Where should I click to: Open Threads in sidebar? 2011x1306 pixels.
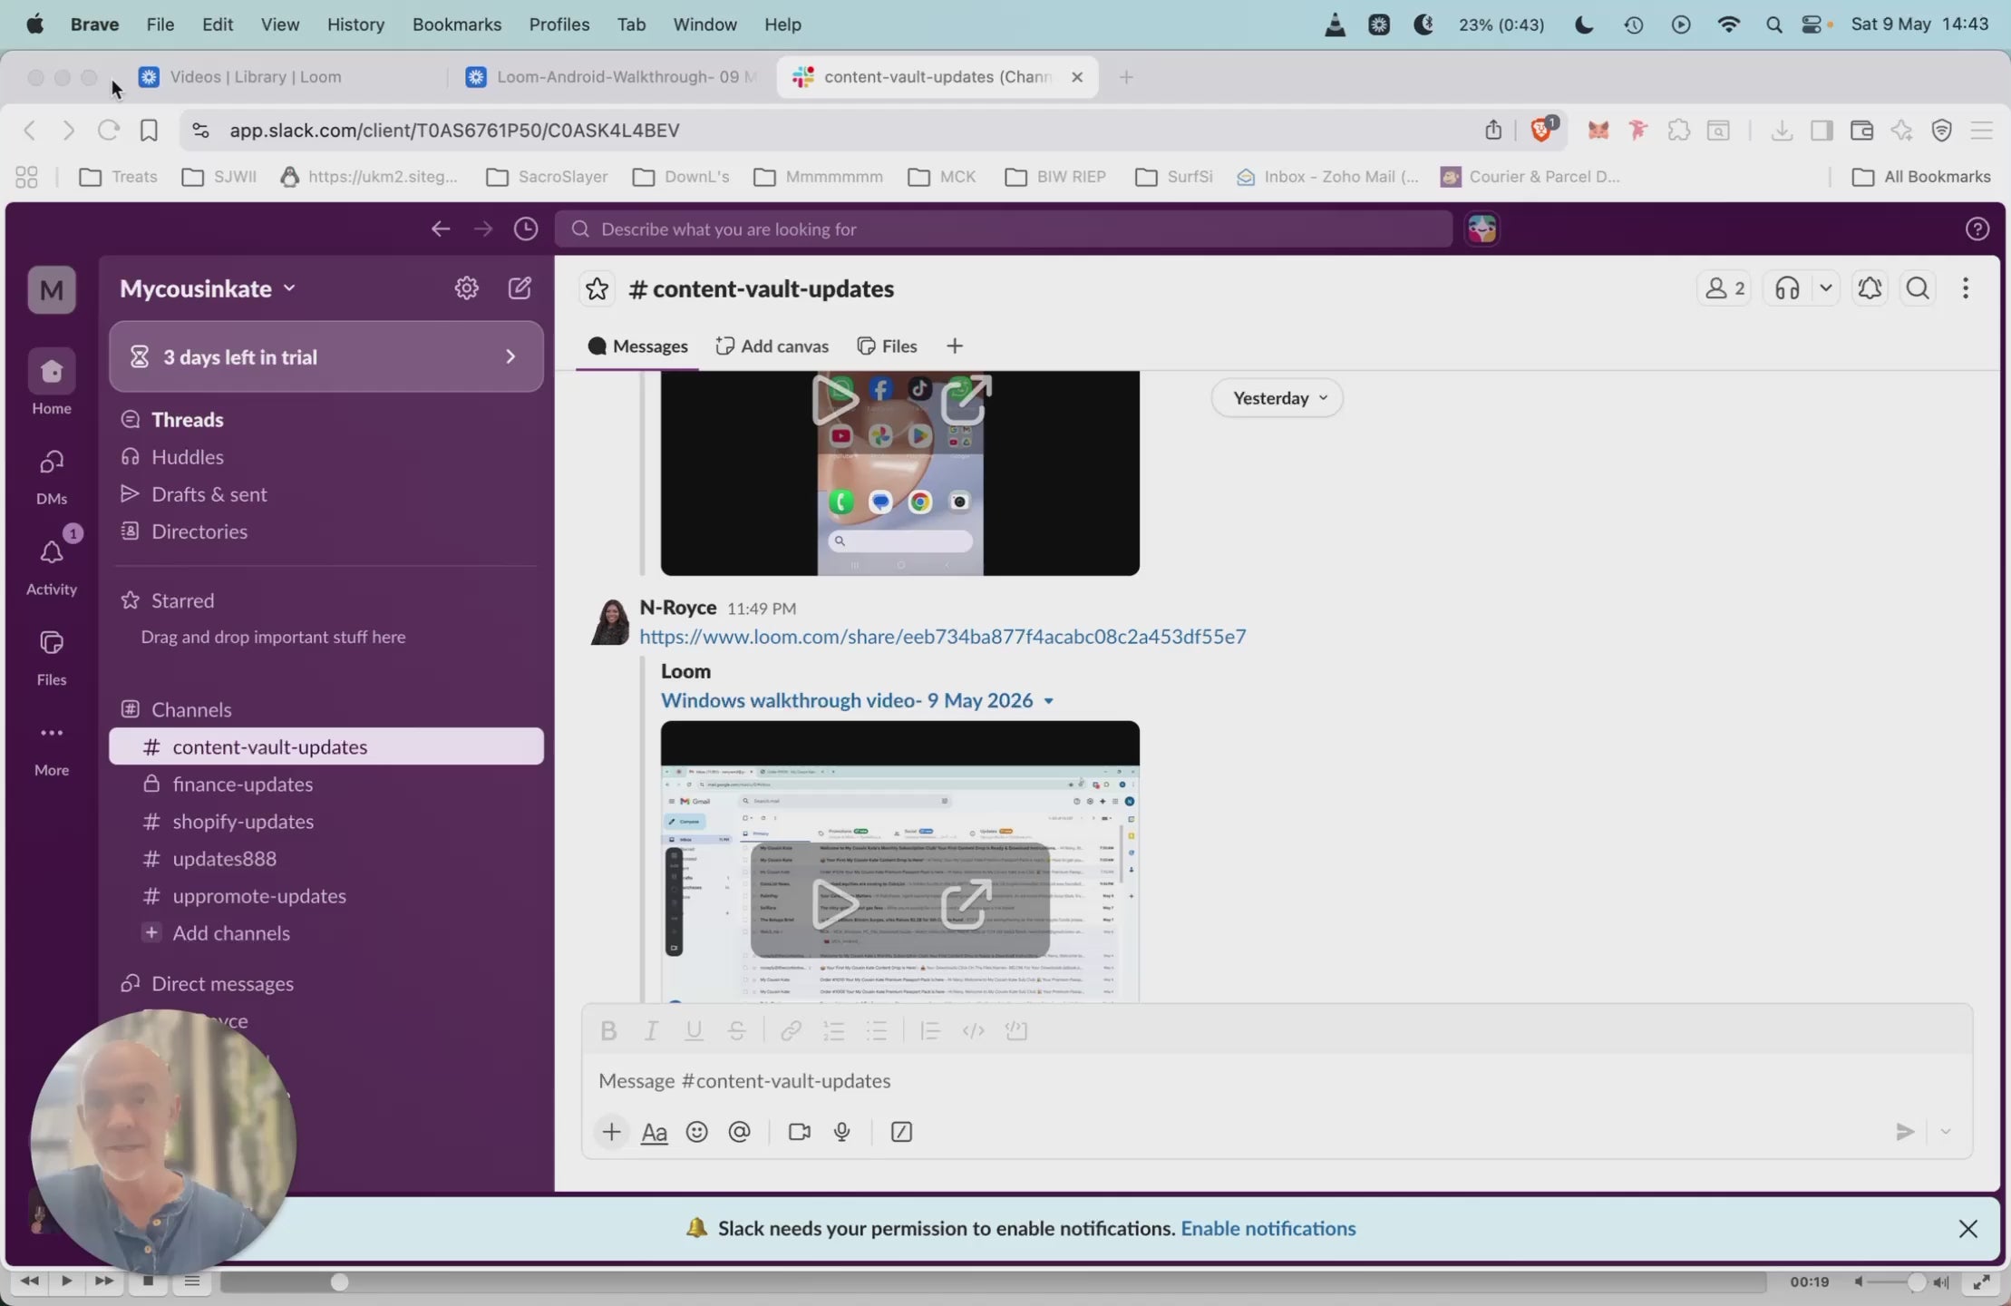(187, 420)
